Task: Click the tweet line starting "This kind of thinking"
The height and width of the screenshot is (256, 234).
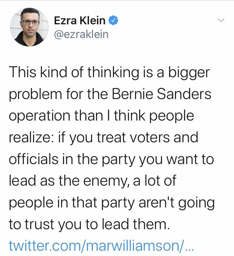Action: (109, 73)
